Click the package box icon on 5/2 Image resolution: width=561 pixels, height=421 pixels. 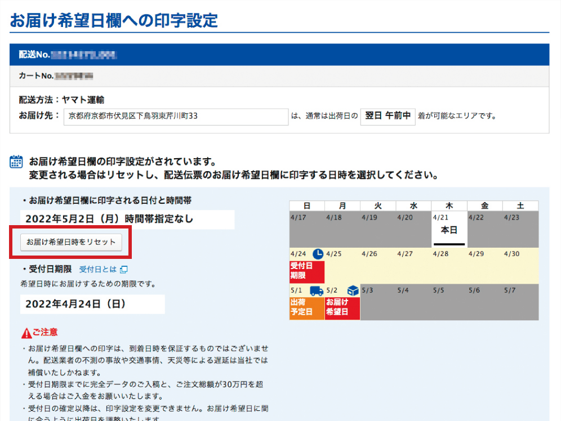[353, 290]
